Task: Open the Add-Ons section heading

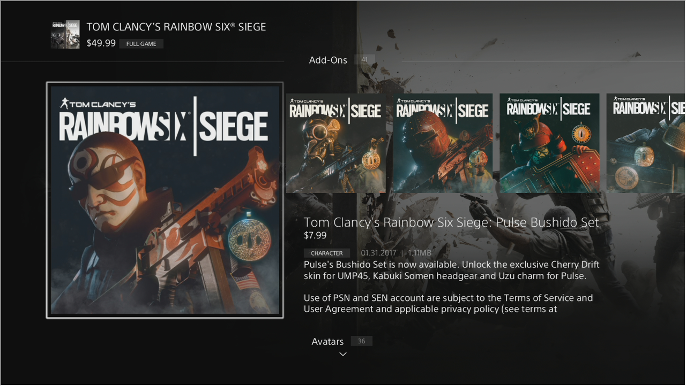Action: pyautogui.click(x=328, y=60)
